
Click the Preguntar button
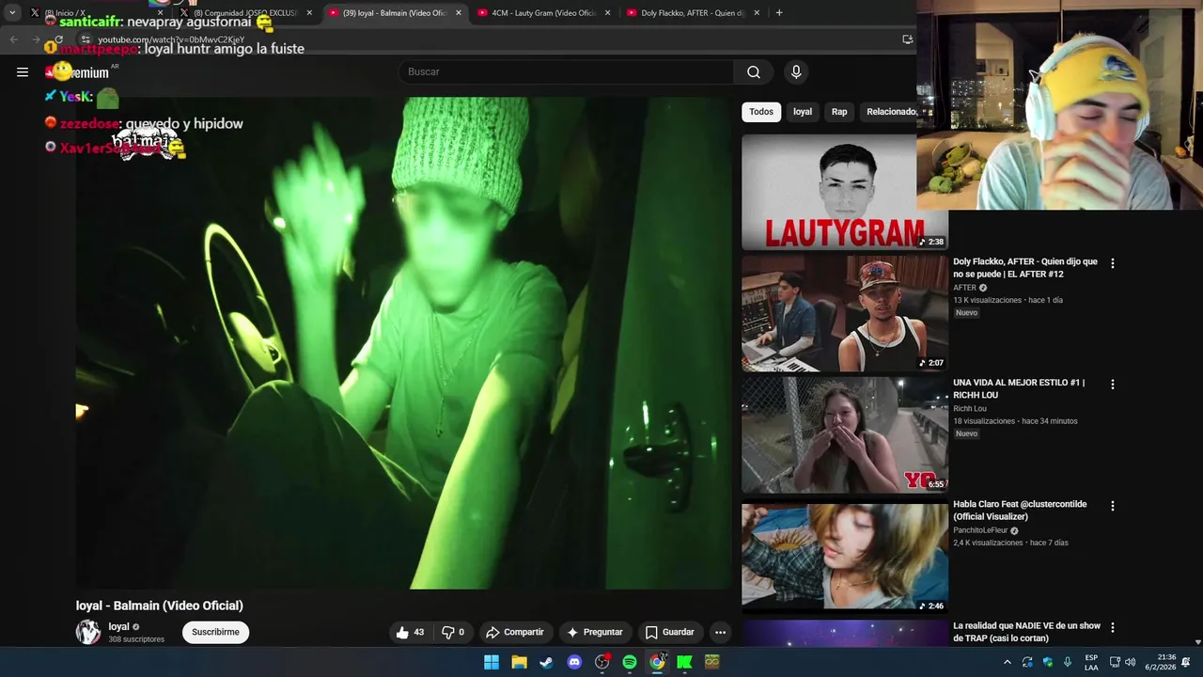(x=594, y=632)
